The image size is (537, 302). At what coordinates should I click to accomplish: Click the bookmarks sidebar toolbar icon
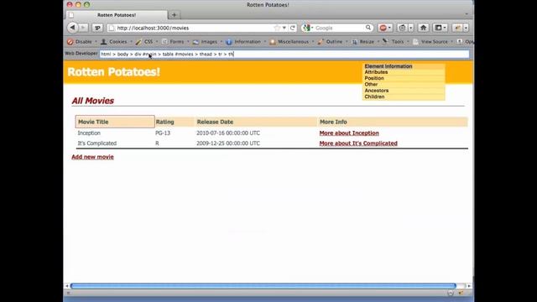tap(438, 28)
